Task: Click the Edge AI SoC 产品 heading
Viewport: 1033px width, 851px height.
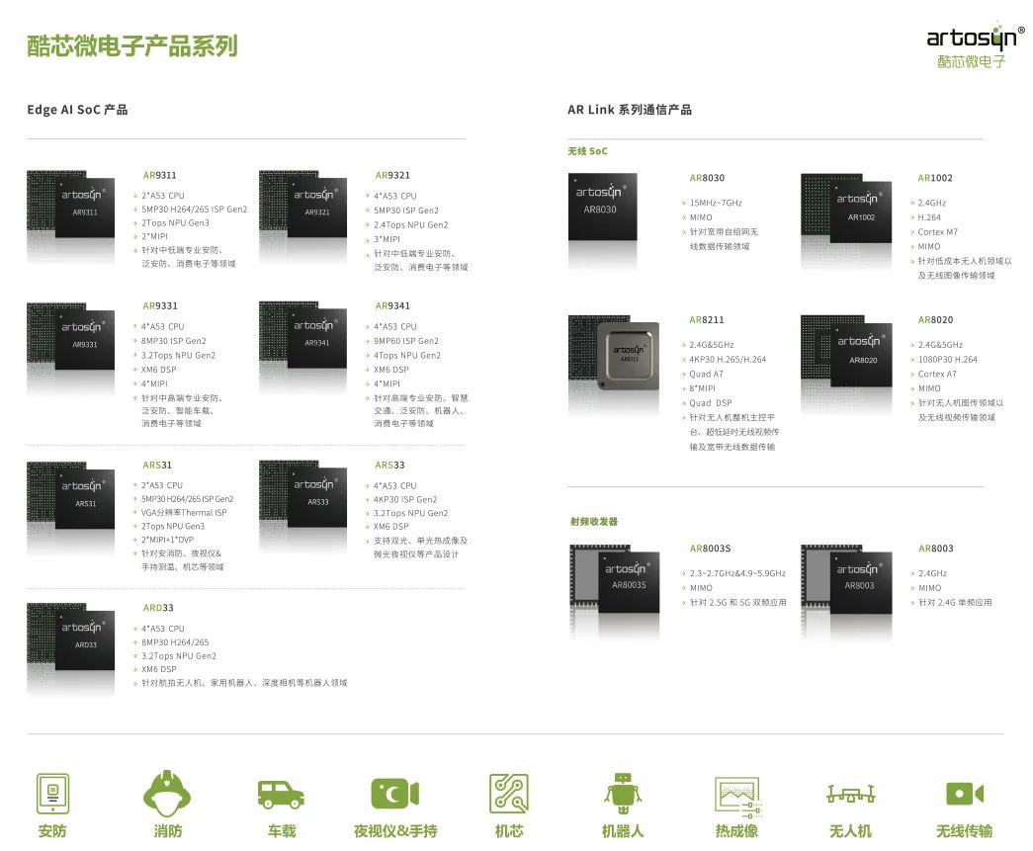Action: [x=77, y=110]
